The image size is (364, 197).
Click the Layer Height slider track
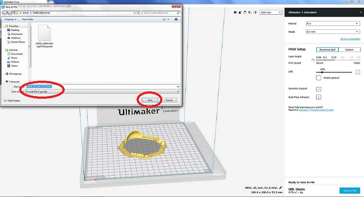coord(338,60)
